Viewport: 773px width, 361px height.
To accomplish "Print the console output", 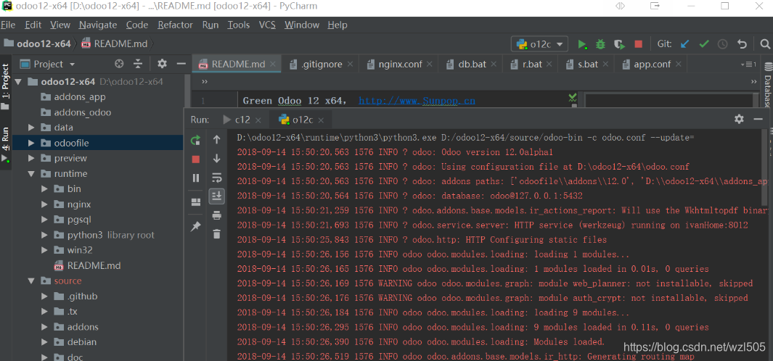I will pyautogui.click(x=216, y=215).
